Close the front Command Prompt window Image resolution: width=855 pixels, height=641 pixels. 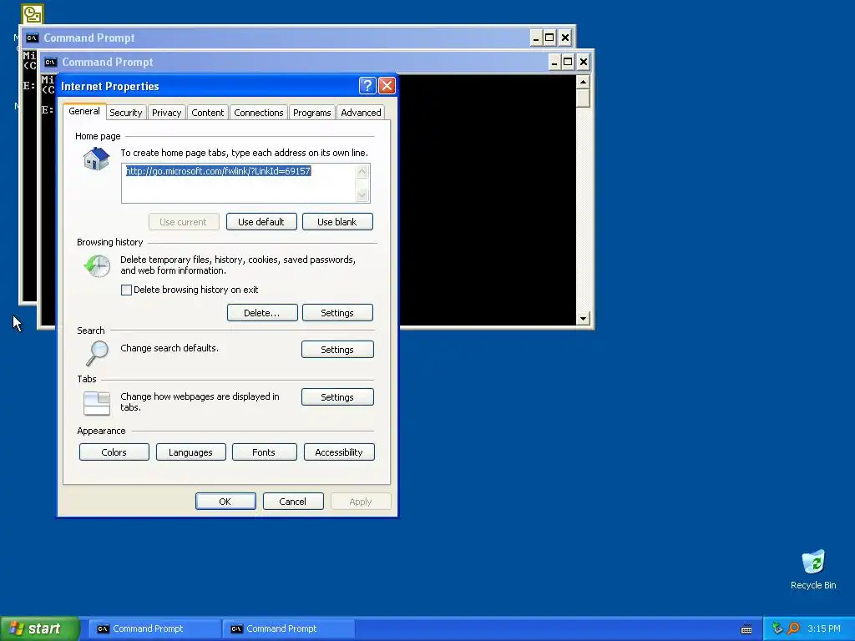(584, 62)
